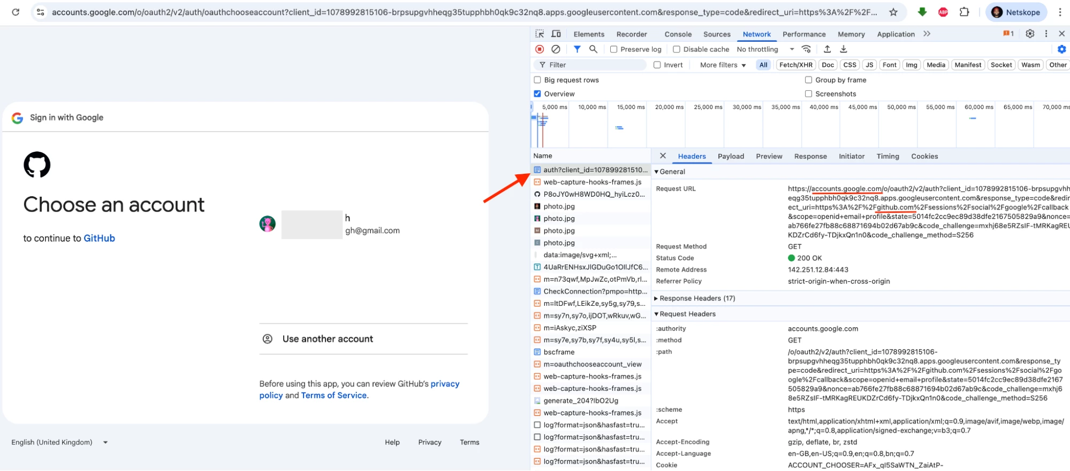Click the GitHub link on sign-in page
The height and width of the screenshot is (471, 1070).
coord(99,238)
